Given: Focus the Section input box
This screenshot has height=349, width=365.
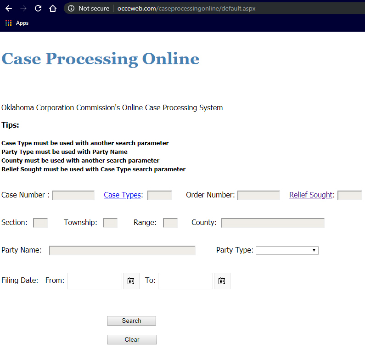Looking at the screenshot, I should coord(40,223).
